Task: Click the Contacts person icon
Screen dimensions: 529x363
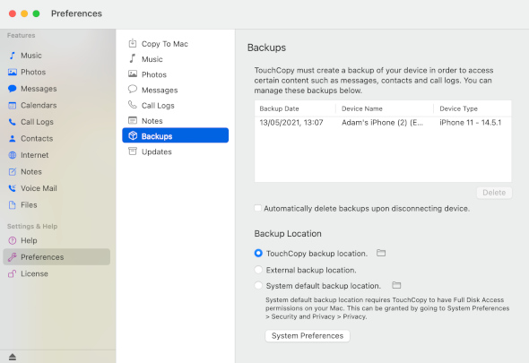Action: click(13, 138)
